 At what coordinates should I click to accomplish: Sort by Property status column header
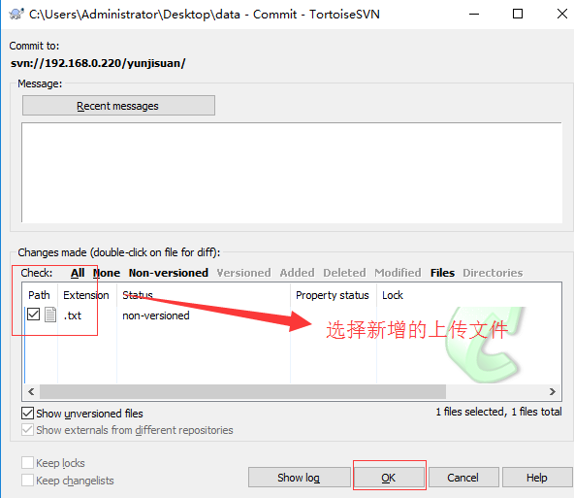pyautogui.click(x=334, y=295)
